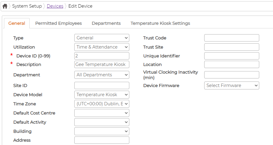Click the Device ID input field
Image resolution: width=273 pixels, height=145 pixels.
click(102, 56)
